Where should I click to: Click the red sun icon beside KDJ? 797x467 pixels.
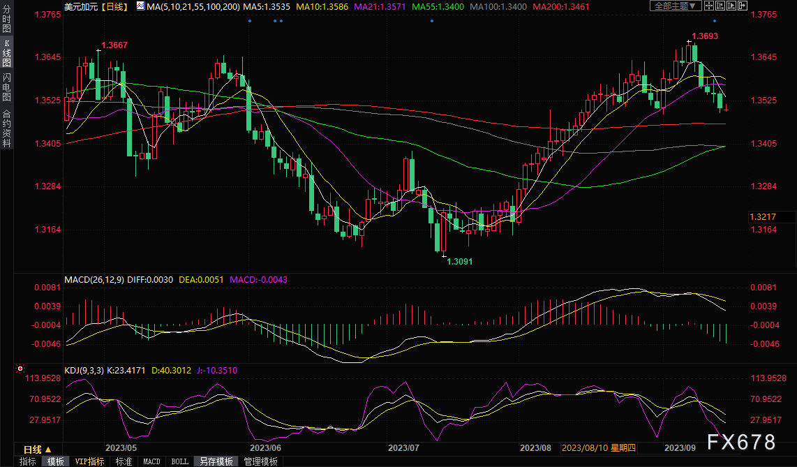(20, 369)
